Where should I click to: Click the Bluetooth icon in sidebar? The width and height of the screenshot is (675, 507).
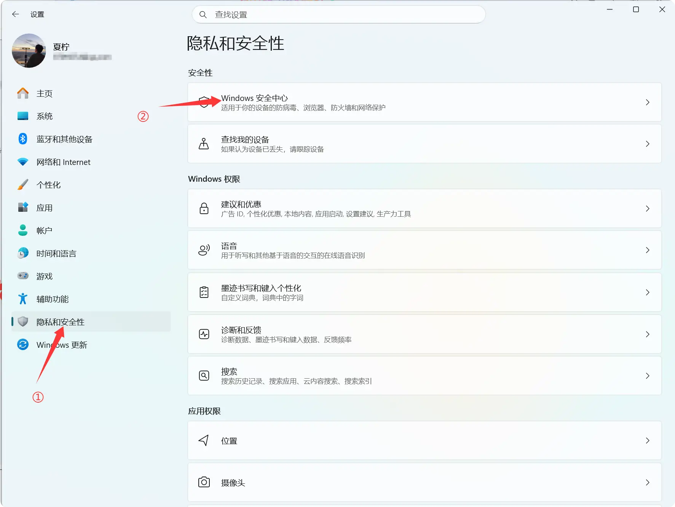click(23, 139)
